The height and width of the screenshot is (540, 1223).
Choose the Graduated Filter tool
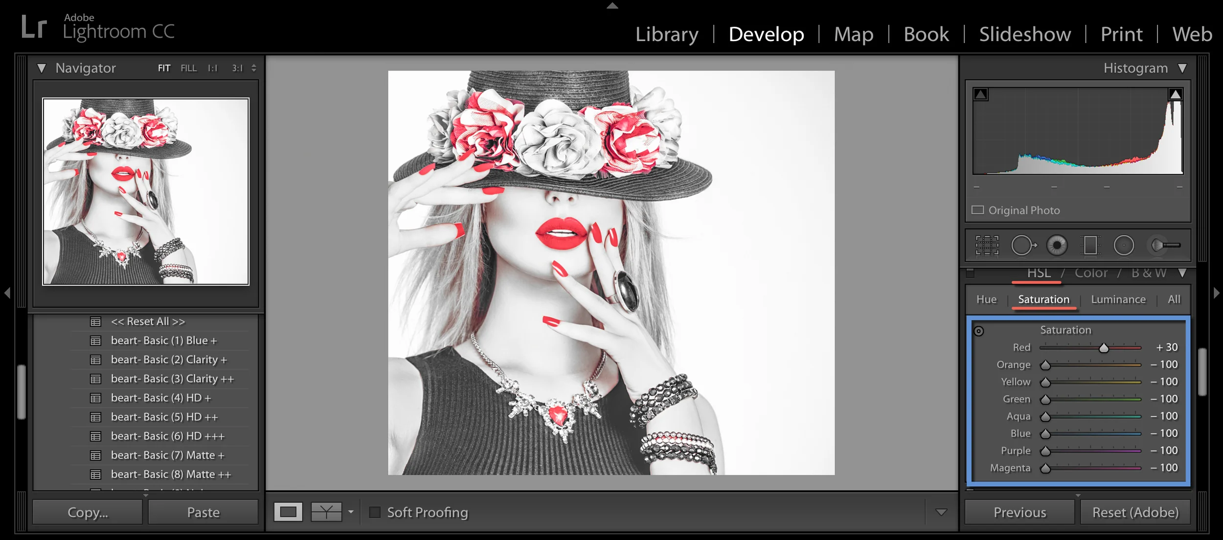click(x=1090, y=246)
